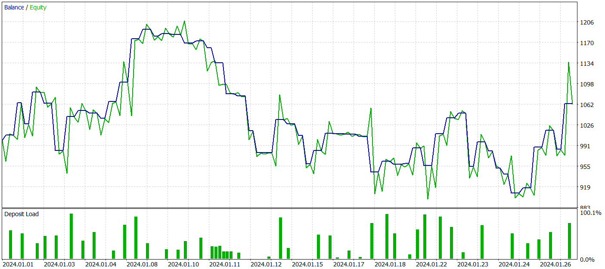This screenshot has width=605, height=269.
Task: Select the 1062 axis value
Action: (x=586, y=105)
